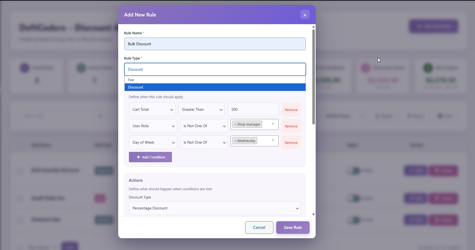
Task: Select Fee from the Rule Type list
Action: click(x=215, y=79)
